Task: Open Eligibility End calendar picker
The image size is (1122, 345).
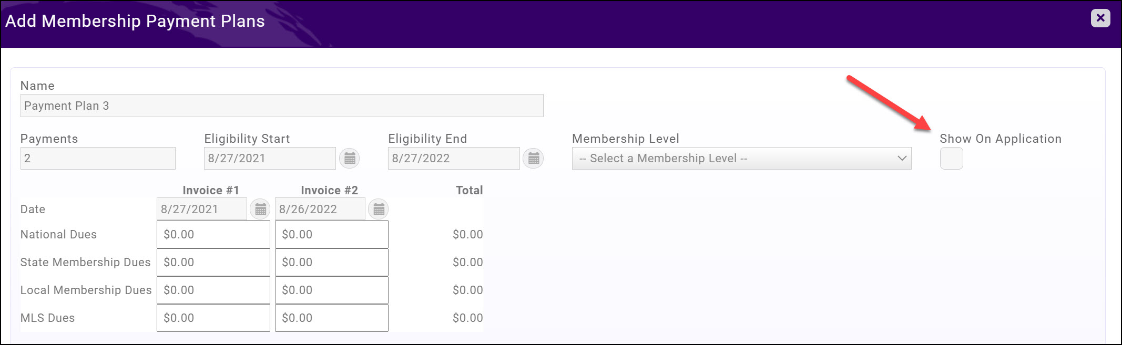Action: coord(533,158)
